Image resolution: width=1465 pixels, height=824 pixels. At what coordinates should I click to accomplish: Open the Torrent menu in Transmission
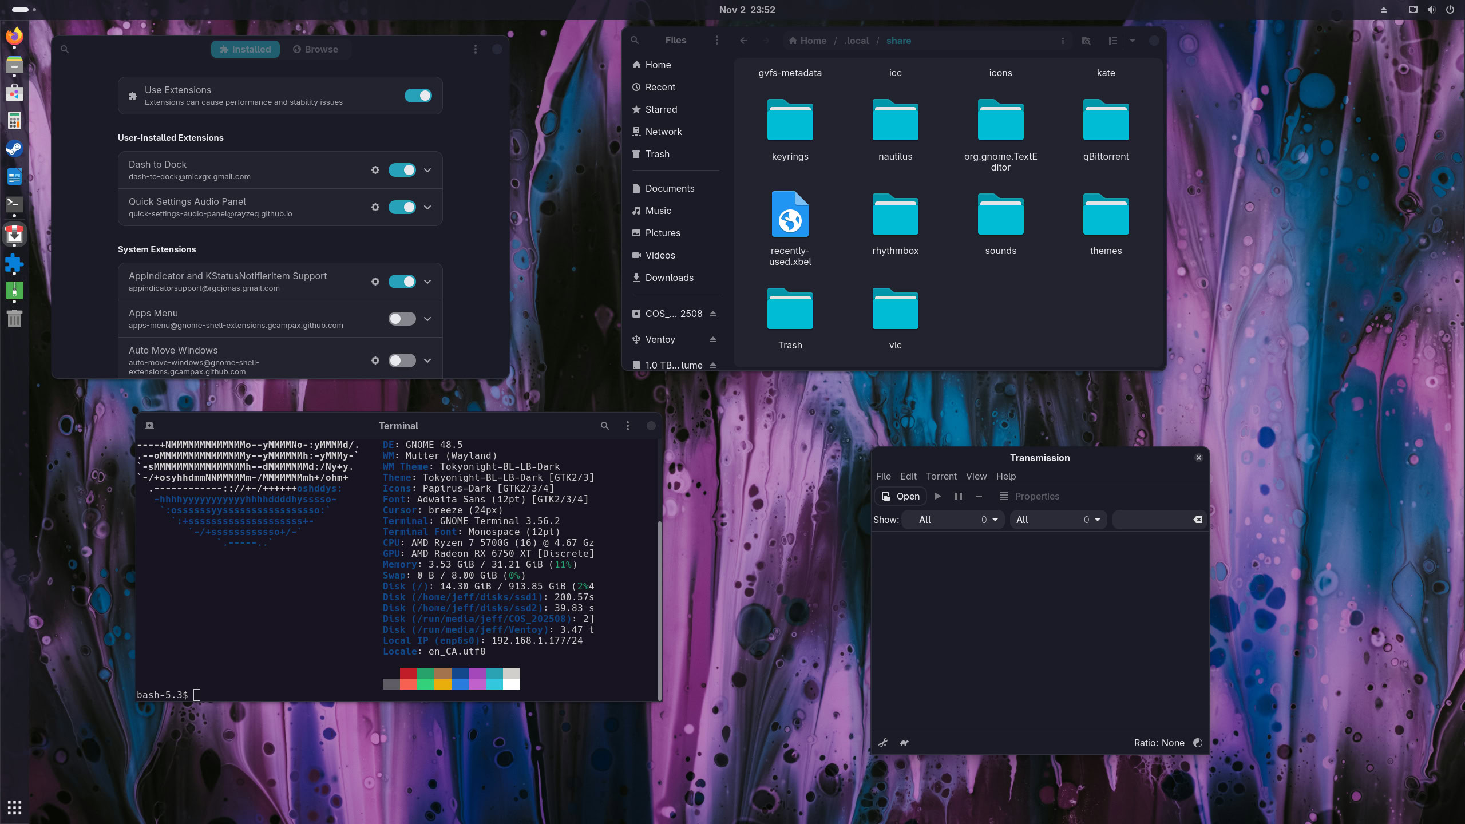point(941,476)
